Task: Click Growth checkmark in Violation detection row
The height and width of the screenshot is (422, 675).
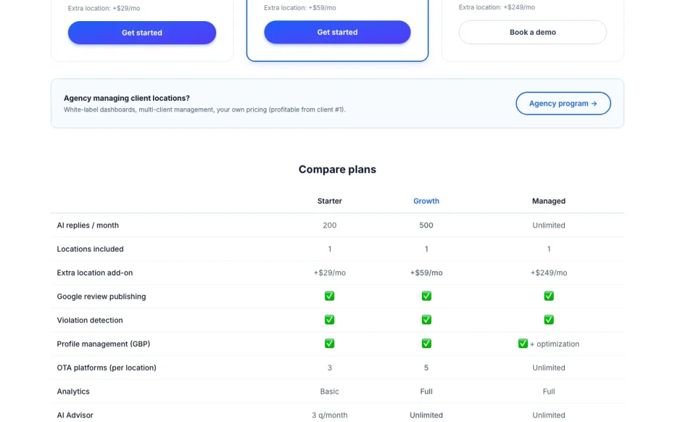Action: 426,320
